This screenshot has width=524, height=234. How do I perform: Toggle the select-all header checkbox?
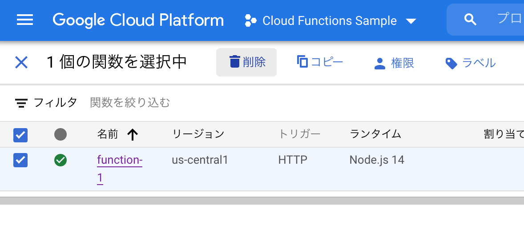point(20,135)
